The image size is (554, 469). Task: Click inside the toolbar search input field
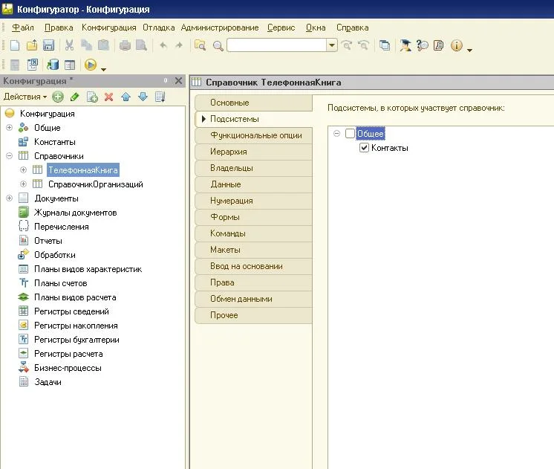click(276, 45)
